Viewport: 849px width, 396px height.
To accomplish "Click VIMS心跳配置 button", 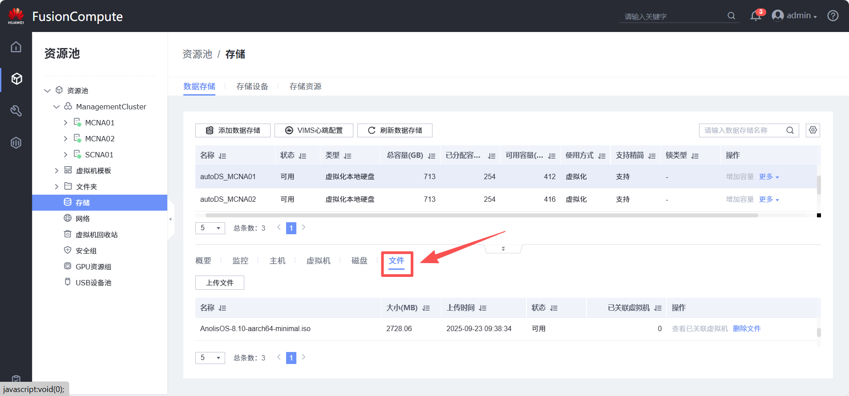I will tap(314, 130).
